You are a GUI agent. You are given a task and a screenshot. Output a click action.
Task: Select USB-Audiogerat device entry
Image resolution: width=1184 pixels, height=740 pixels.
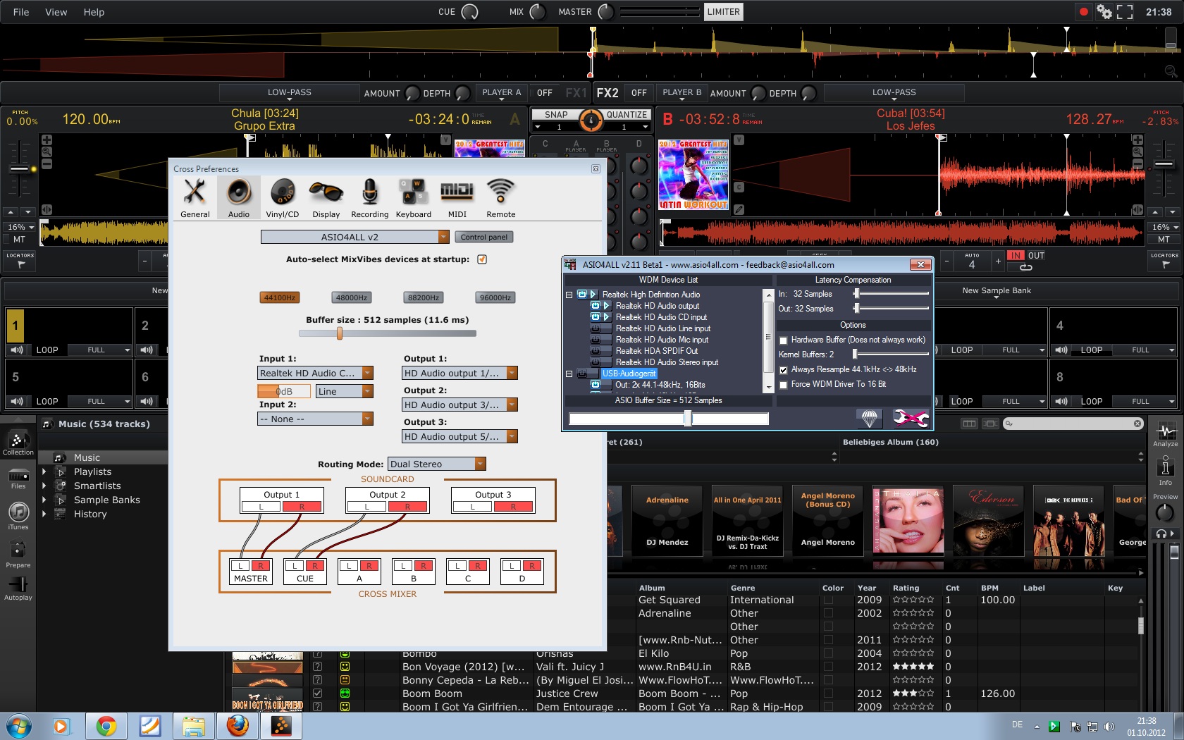[629, 374]
